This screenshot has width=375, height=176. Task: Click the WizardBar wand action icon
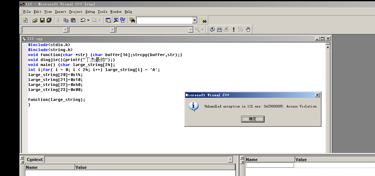point(197,29)
